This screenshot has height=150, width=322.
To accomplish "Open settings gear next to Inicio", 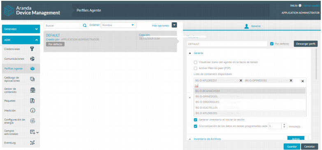I will [300, 5].
